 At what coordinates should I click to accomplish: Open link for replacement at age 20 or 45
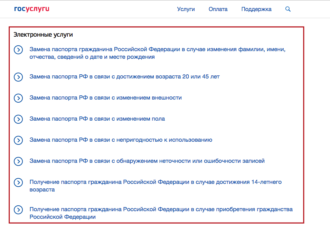coord(124,77)
